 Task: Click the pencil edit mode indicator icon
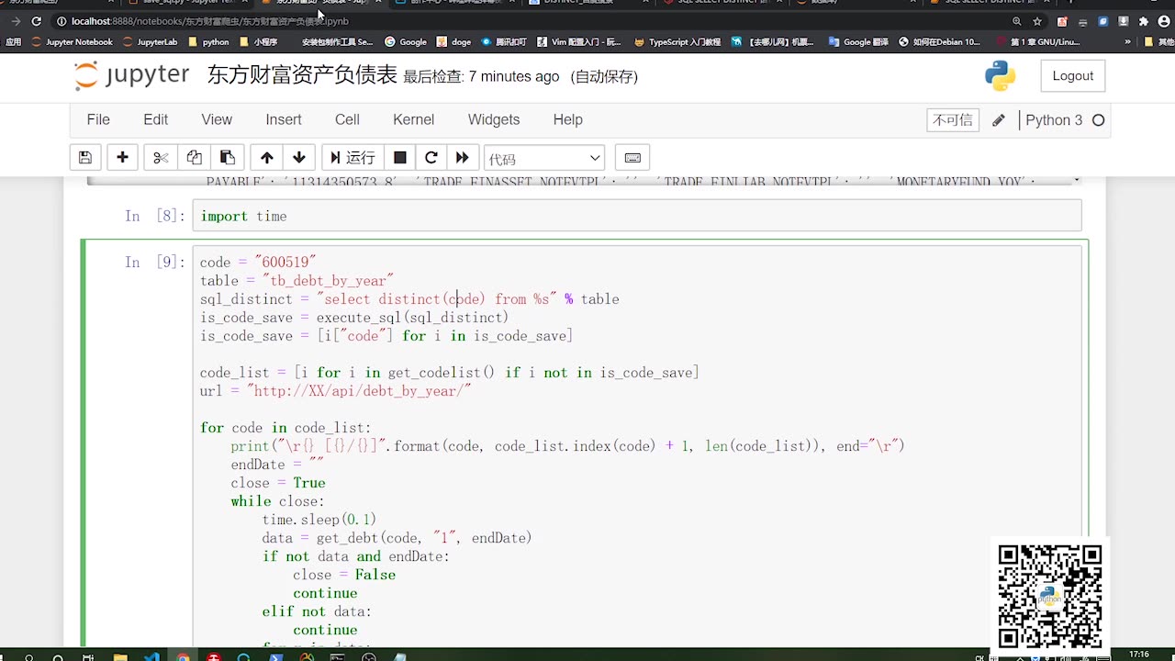[x=999, y=120]
